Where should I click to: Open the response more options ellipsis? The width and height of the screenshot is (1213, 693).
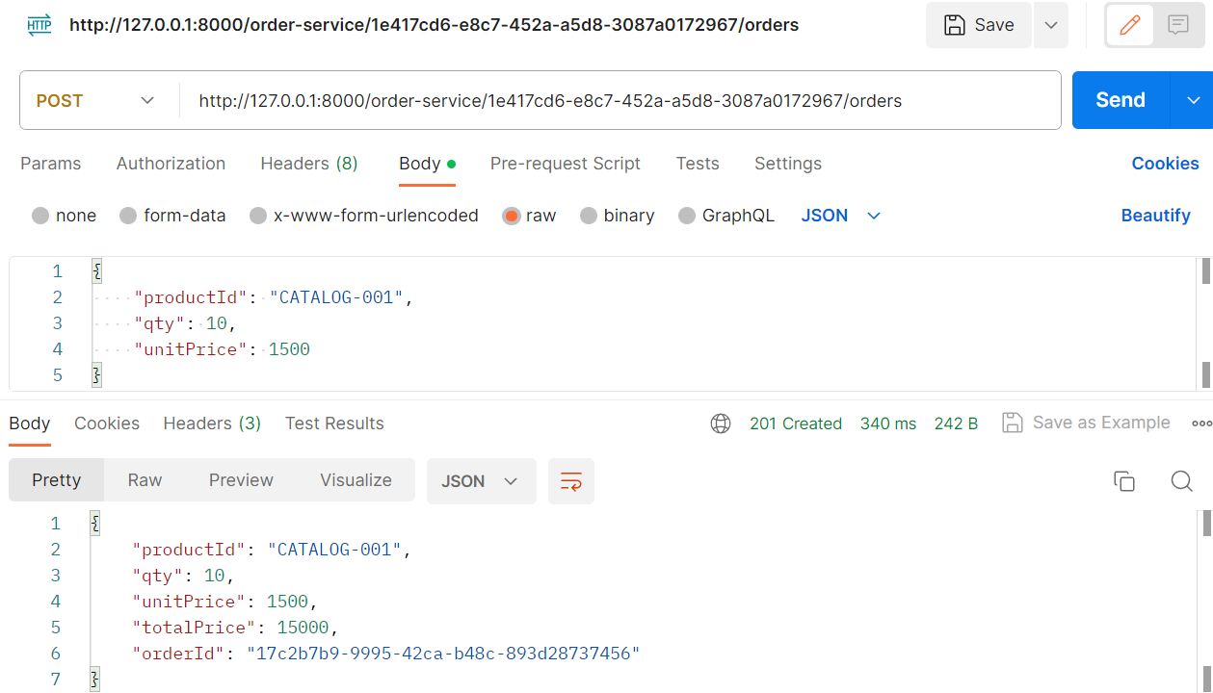point(1201,423)
